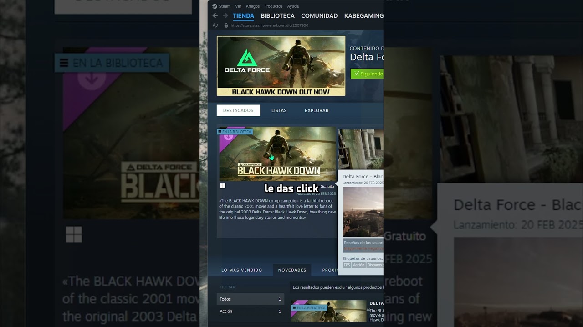583x327 pixels.
Task: Open the Steam menu with the logo
Action: 222,6
